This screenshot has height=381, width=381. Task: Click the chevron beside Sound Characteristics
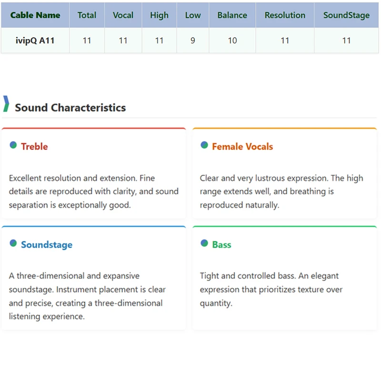[6, 104]
